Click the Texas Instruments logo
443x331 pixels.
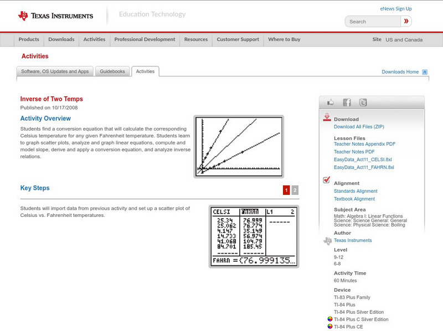[55, 16]
